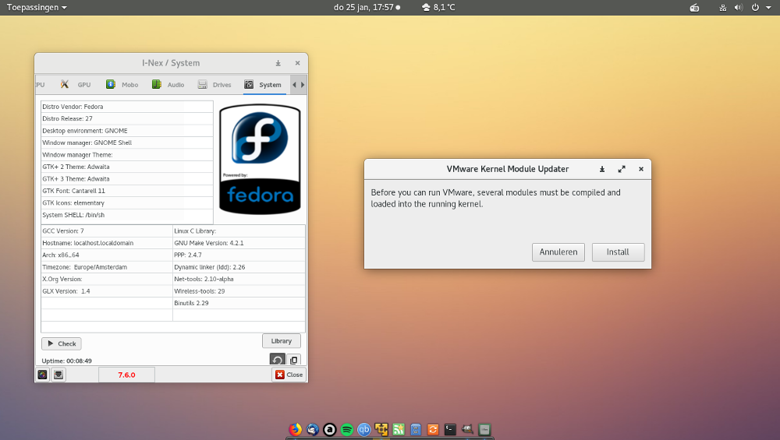780x440 pixels.
Task: Select the 'Distro Release: 27' row
Action: (127, 118)
